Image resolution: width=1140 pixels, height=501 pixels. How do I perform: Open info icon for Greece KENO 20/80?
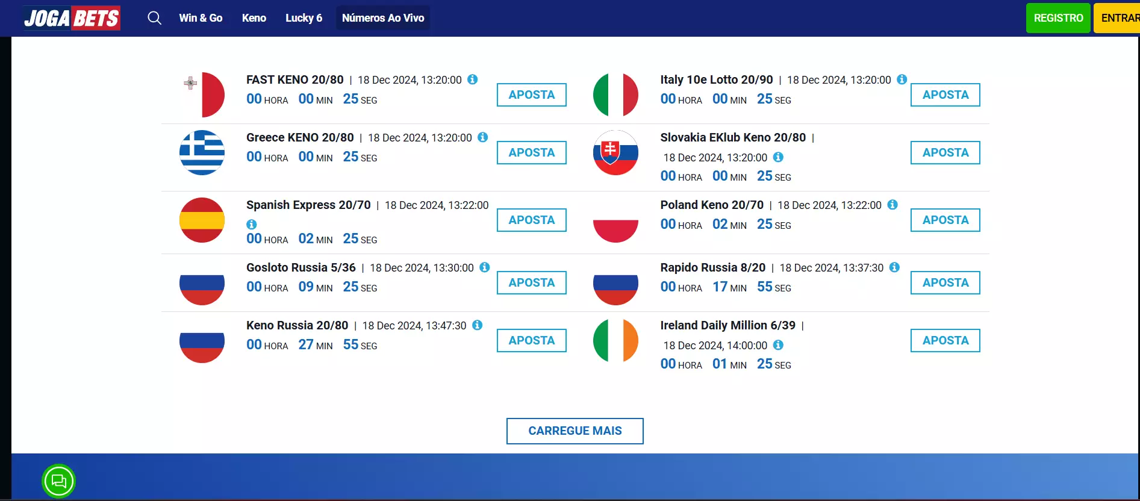(482, 137)
